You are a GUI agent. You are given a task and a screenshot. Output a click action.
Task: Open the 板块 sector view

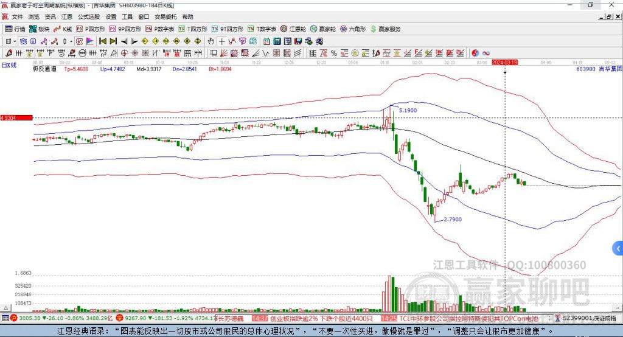(39, 29)
